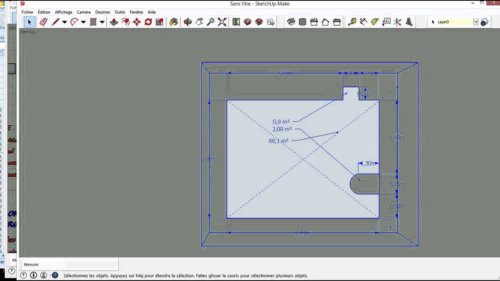Activate the Protractor tool
The width and height of the screenshot is (500, 281).
click(x=375, y=22)
